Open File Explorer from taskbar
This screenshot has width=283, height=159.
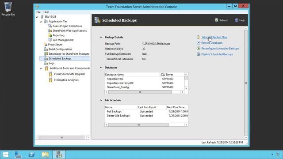45,155
